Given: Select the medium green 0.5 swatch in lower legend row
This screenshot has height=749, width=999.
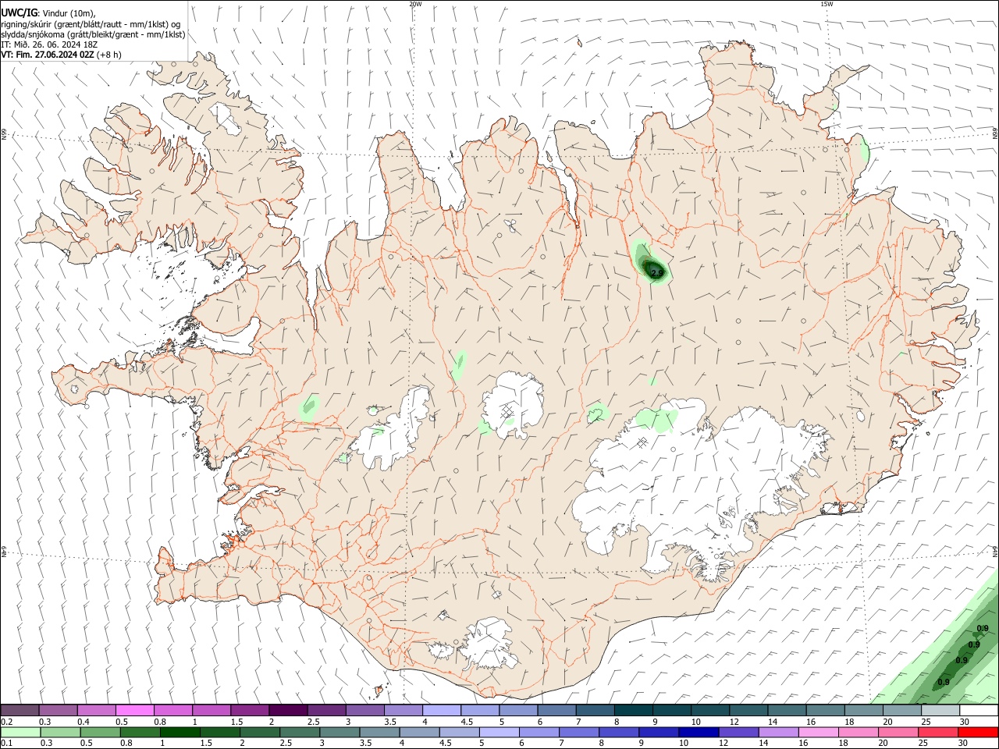Looking at the screenshot, I should point(100,732).
